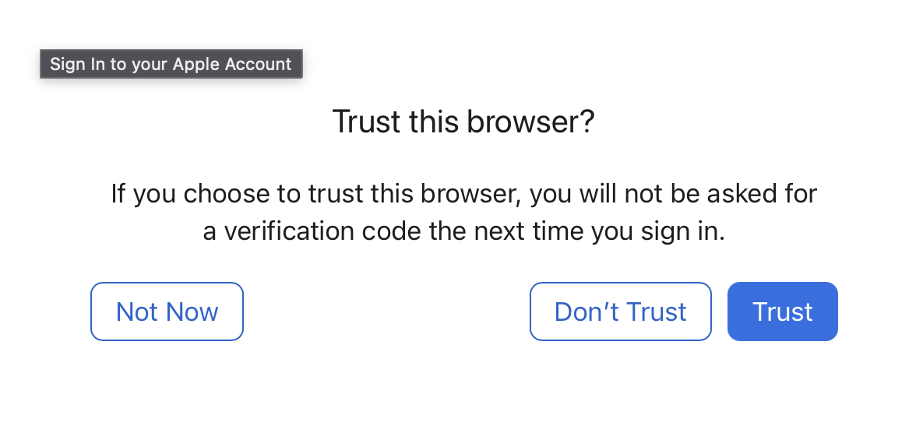This screenshot has width=916, height=433.
Task: Select the Not Now button
Action: click(x=167, y=312)
